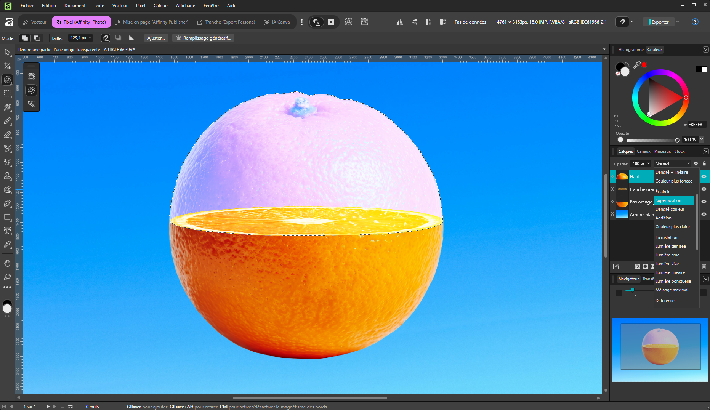Click the Ajuster... button
Image resolution: width=710 pixels, height=410 pixels.
click(156, 38)
